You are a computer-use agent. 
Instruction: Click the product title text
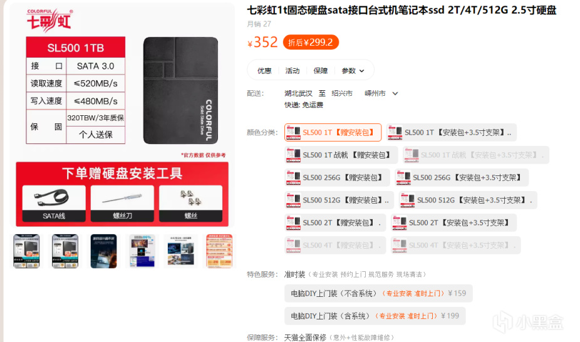click(401, 10)
